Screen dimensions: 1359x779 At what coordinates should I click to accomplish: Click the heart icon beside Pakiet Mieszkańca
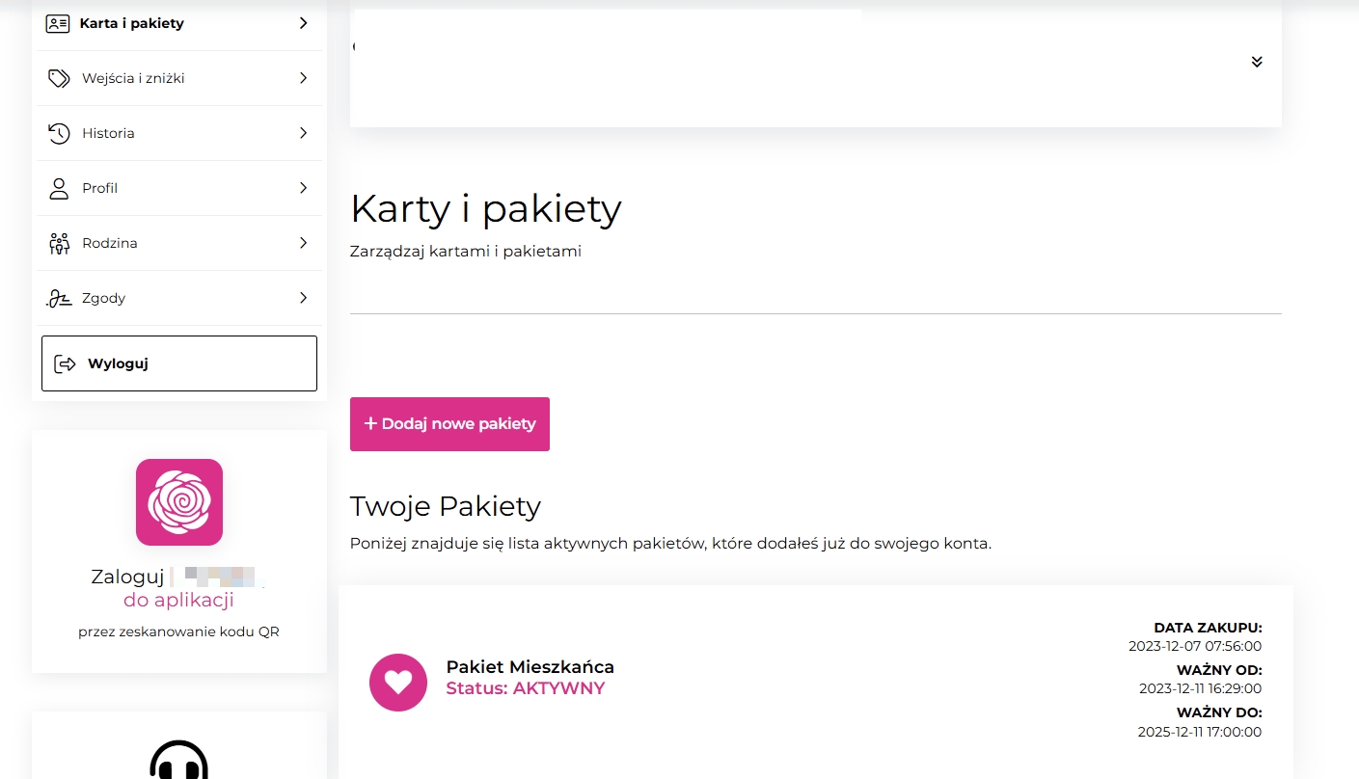[398, 683]
